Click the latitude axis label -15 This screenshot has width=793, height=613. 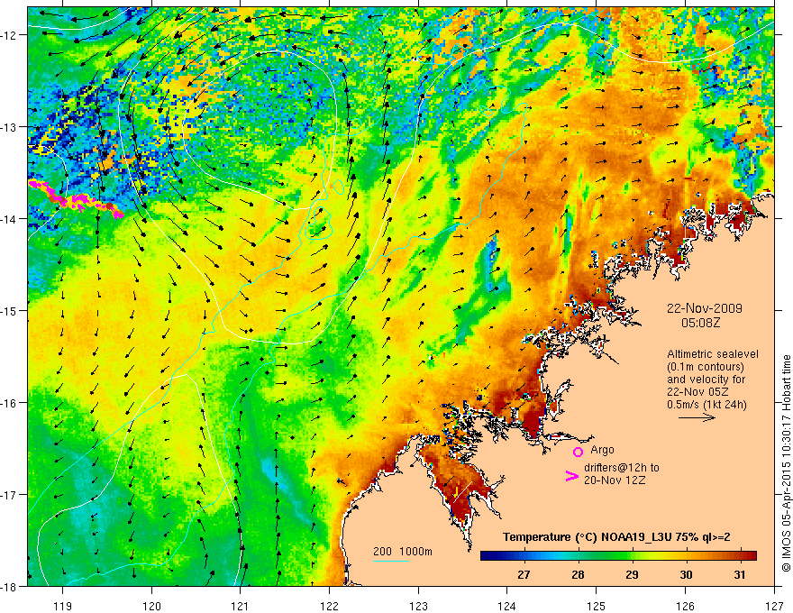(x=9, y=310)
